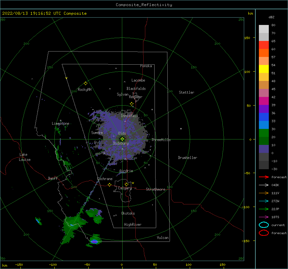Image resolution: width=288 pixels, height=269 pixels.
Task: Click the Lake Louise label
Action: coord(25,157)
